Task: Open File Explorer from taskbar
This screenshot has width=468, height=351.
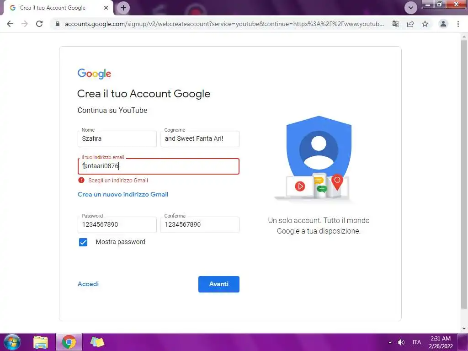Action: pos(41,342)
